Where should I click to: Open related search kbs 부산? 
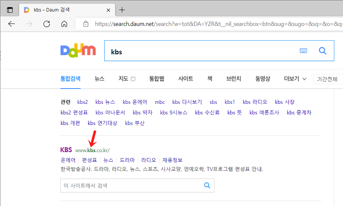coord(135,123)
